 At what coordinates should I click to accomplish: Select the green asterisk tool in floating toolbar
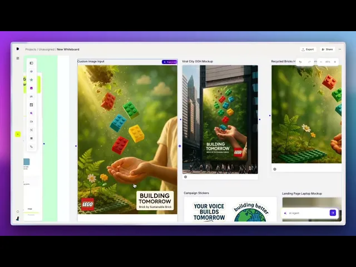coord(31,80)
